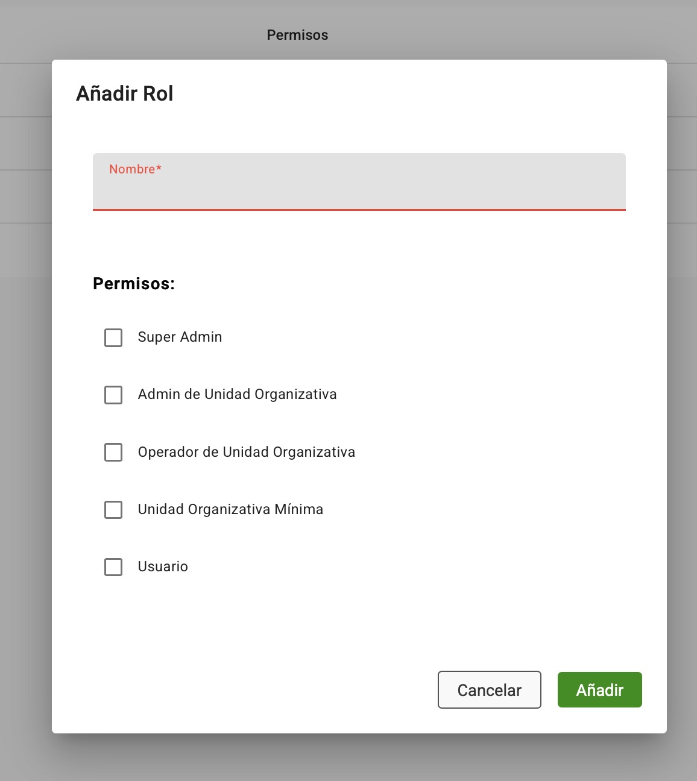Click the bold 'Permisos:' section heading
This screenshot has width=697, height=781.
pos(134,284)
